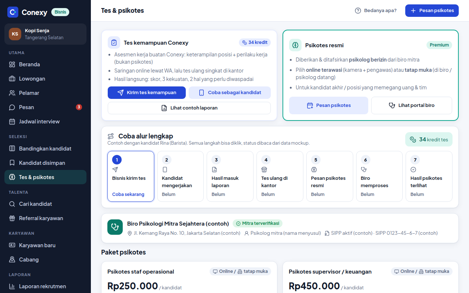469x293 pixels.
Task: Click the Psikotes resmi brain icon
Action: (x=295, y=45)
